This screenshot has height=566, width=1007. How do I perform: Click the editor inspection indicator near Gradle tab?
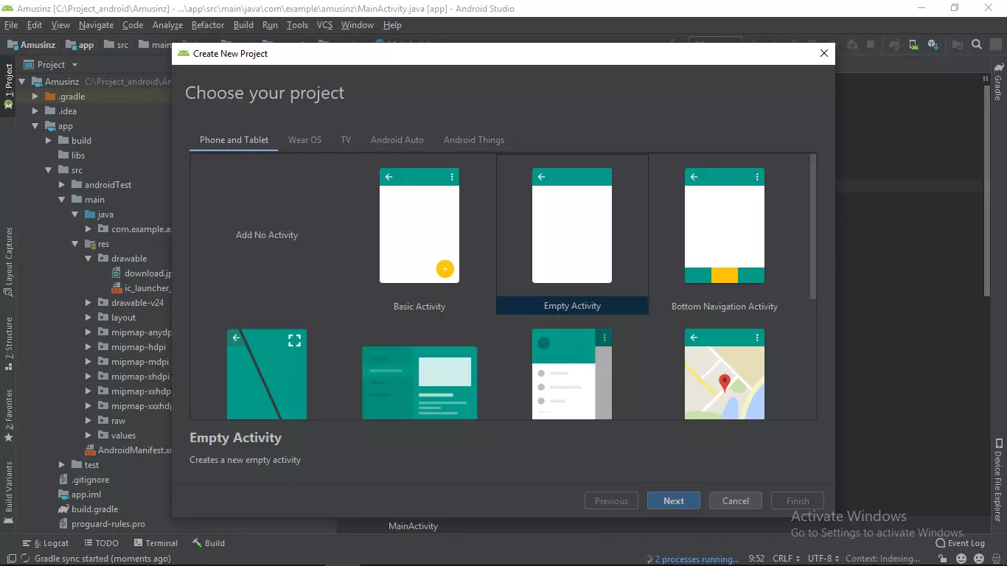click(x=986, y=78)
